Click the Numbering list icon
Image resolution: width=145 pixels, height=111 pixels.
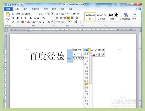pos(63,14)
